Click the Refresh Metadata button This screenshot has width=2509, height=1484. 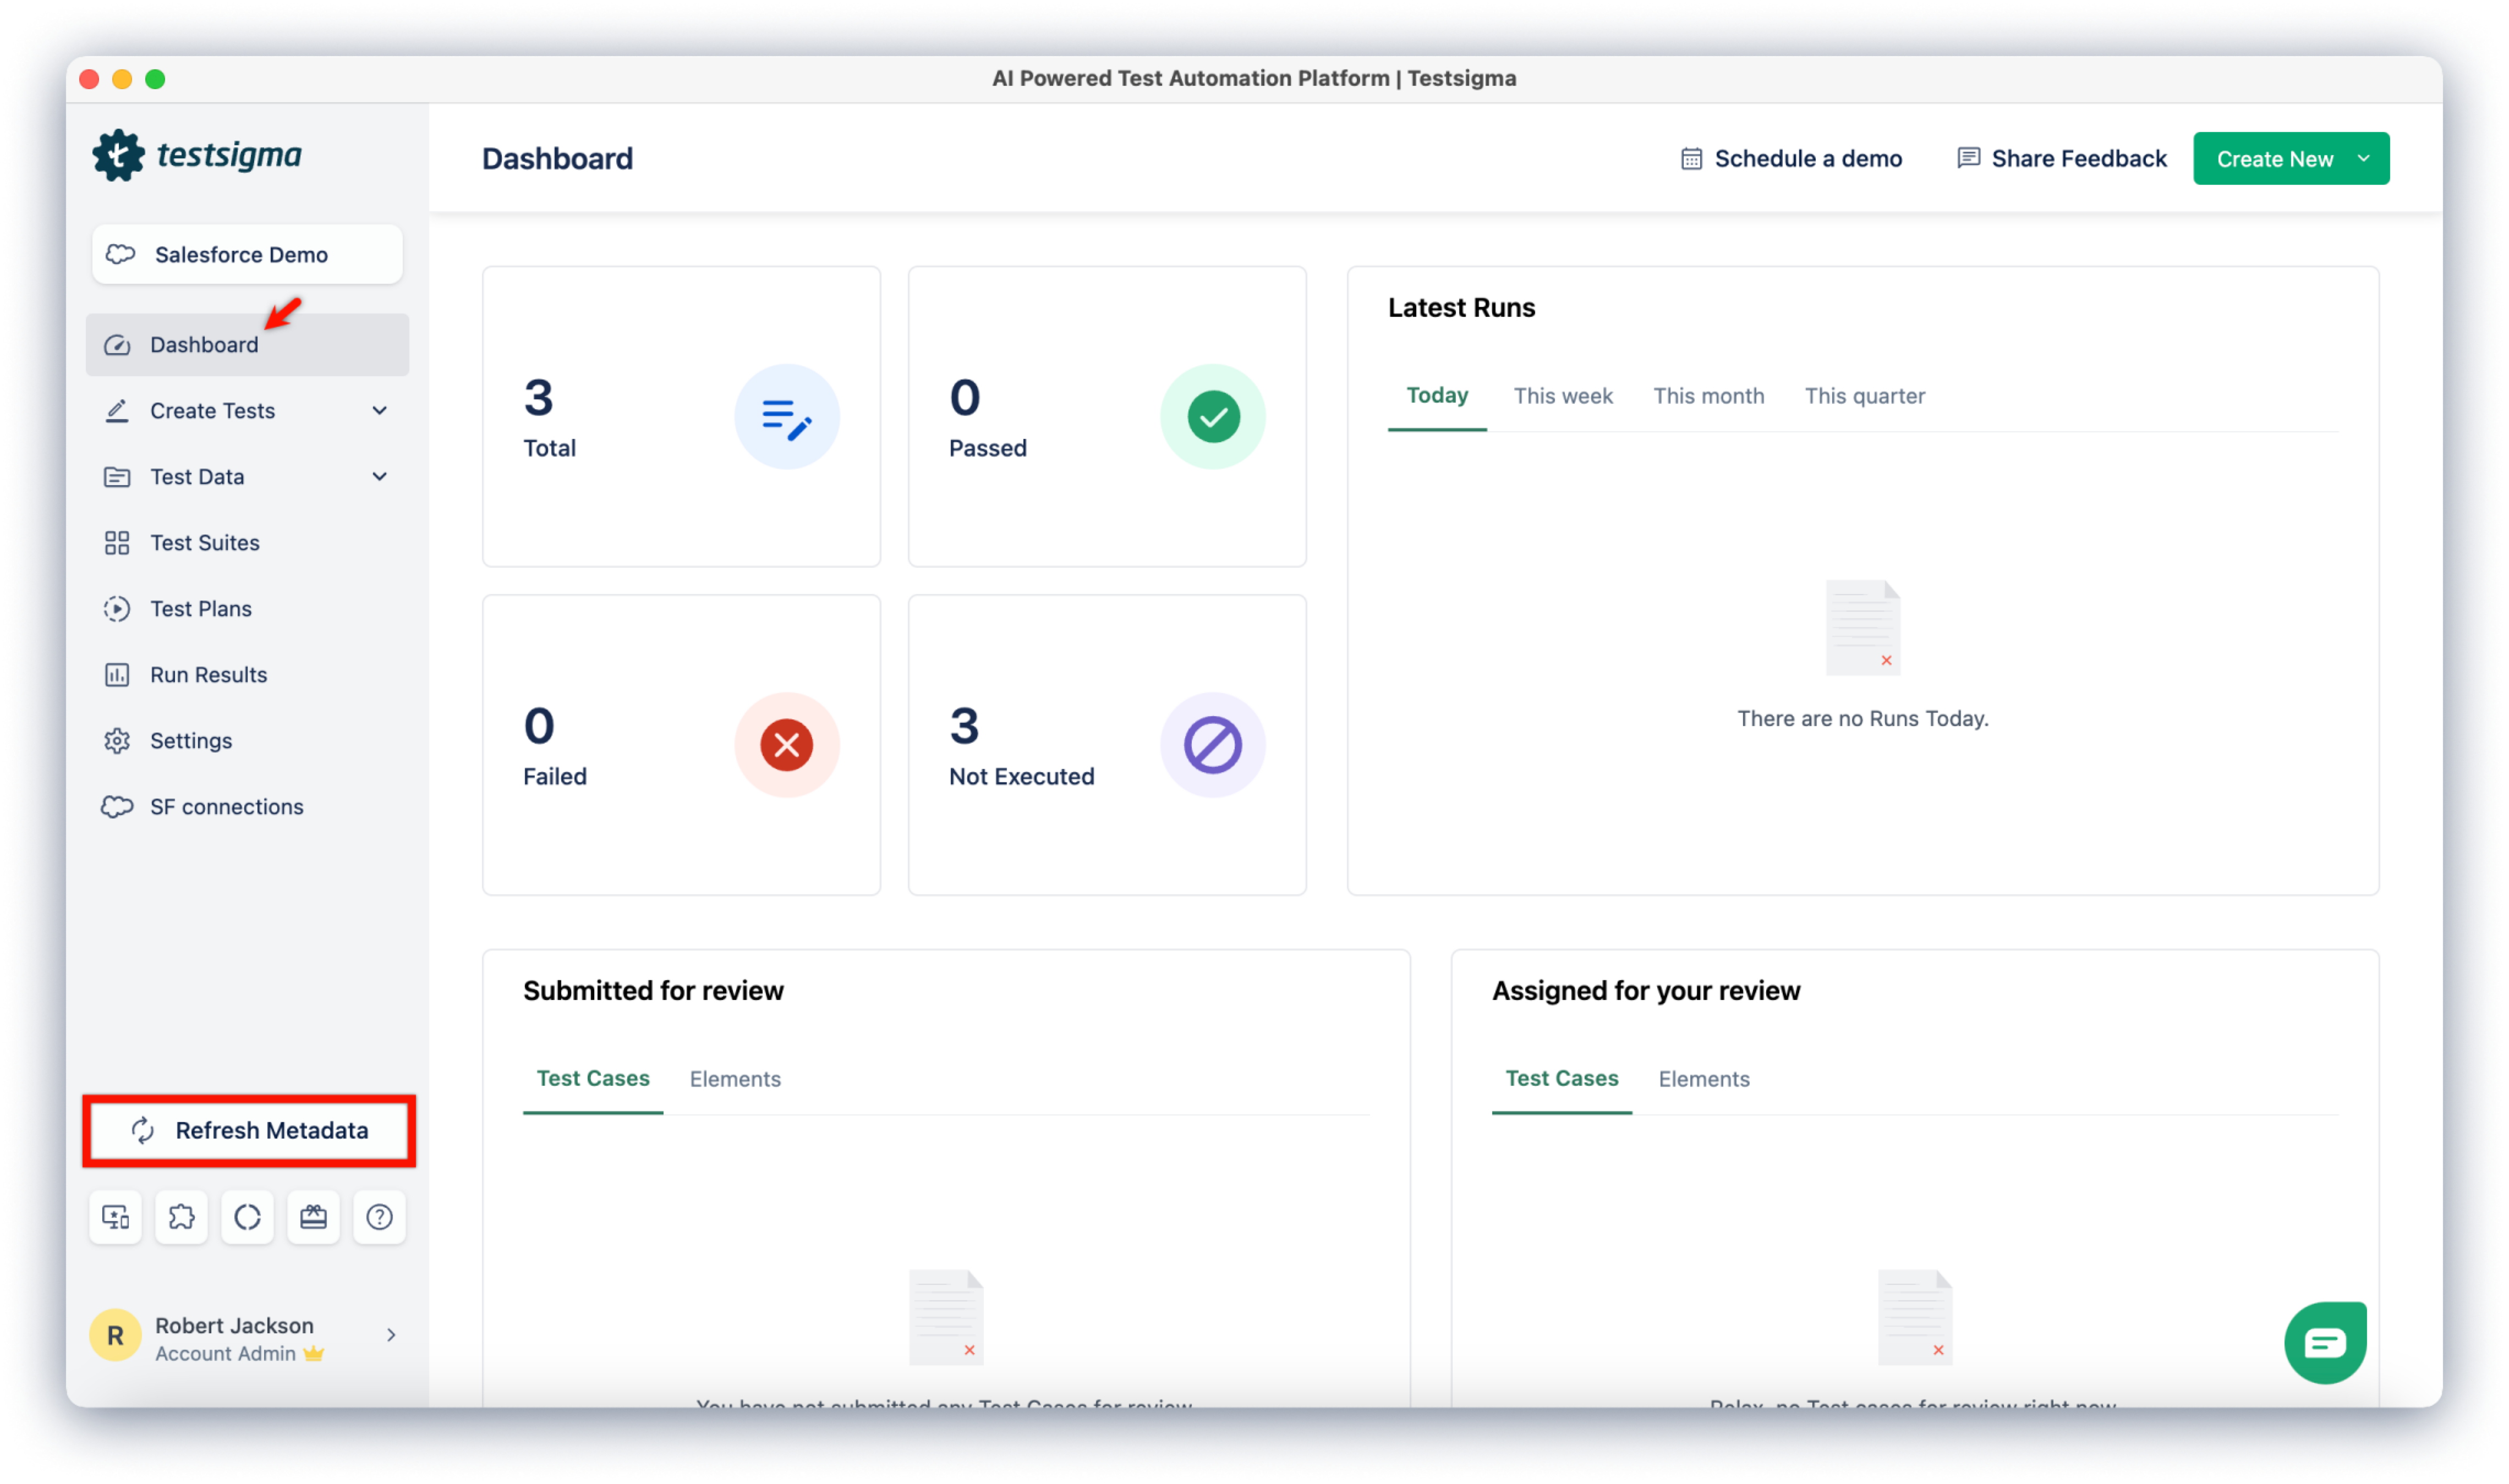pos(249,1130)
